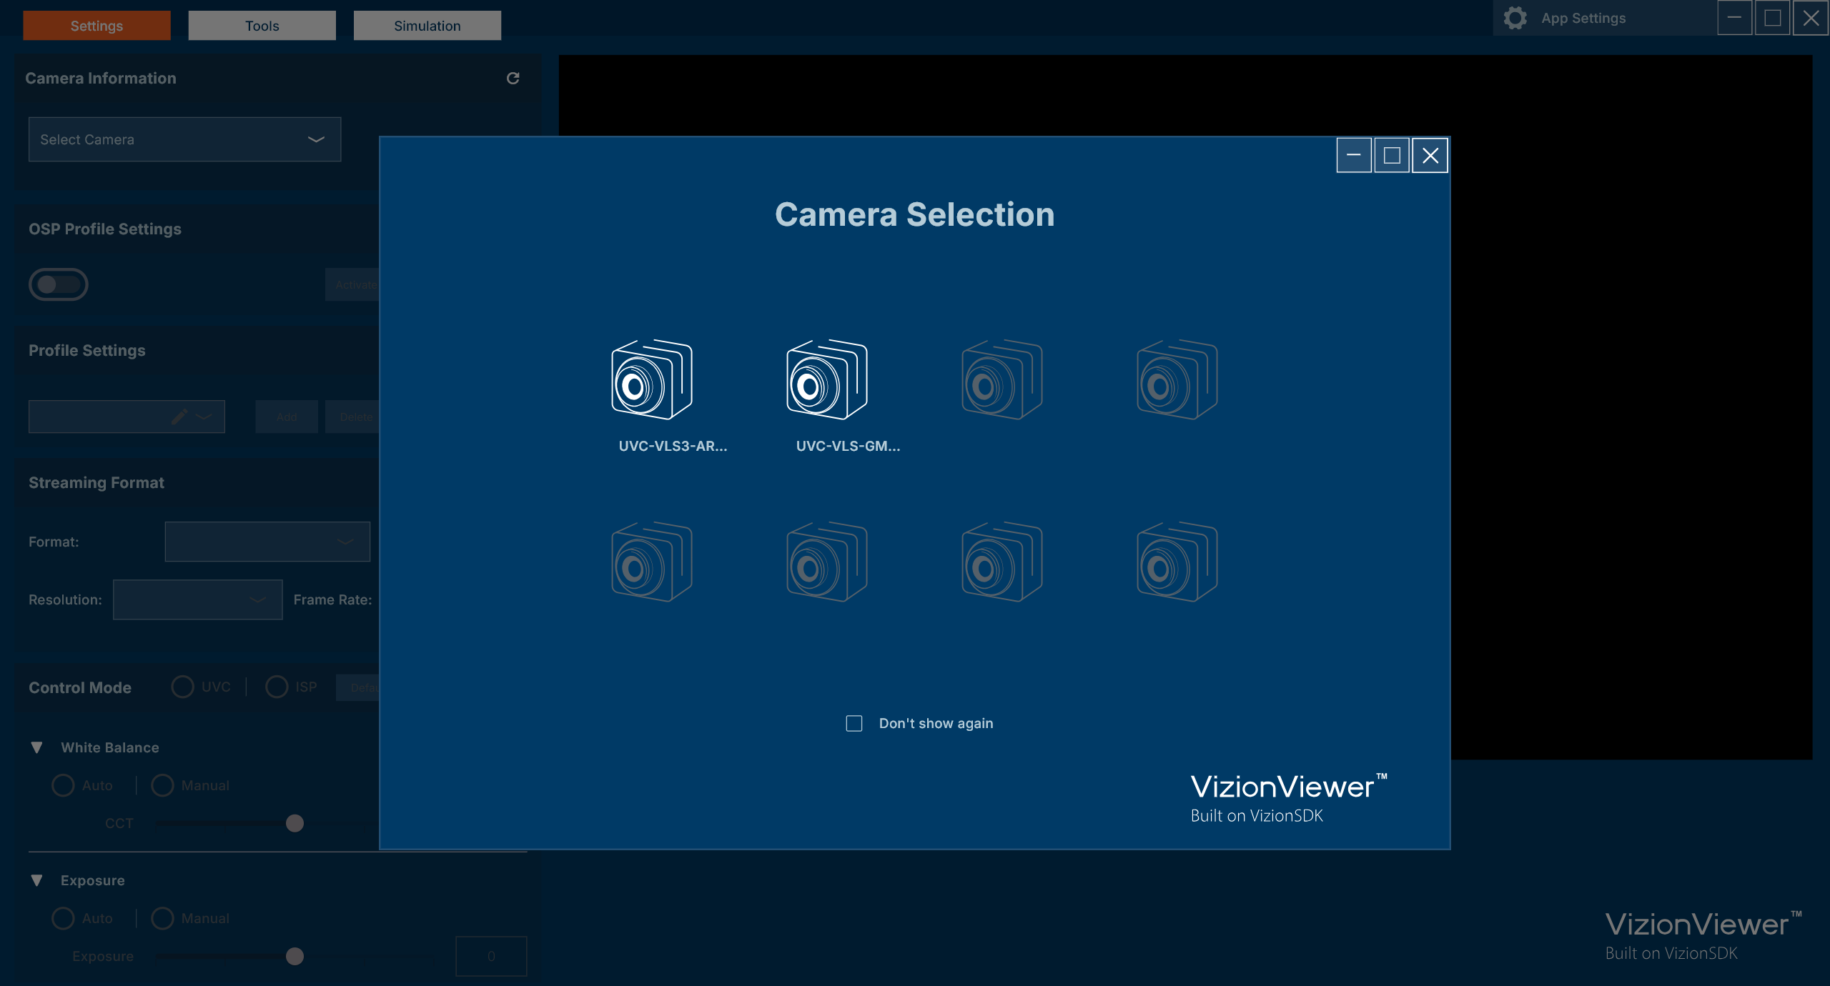1830x986 pixels.
Task: Open the Select Camera dropdown
Action: pos(184,139)
